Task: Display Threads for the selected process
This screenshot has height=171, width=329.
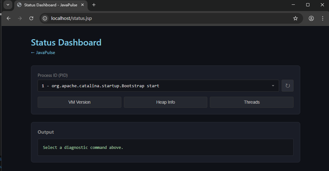Action: pos(252,102)
